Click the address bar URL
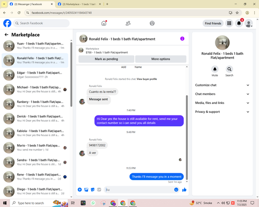The height and width of the screenshot is (207, 259). tap(62, 12)
